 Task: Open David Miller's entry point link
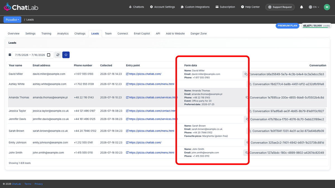pos(144,74)
